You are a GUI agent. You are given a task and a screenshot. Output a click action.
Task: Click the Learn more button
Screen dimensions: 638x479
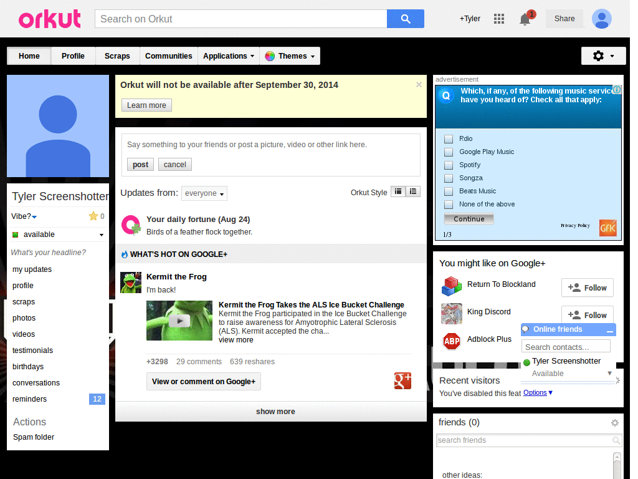(146, 105)
